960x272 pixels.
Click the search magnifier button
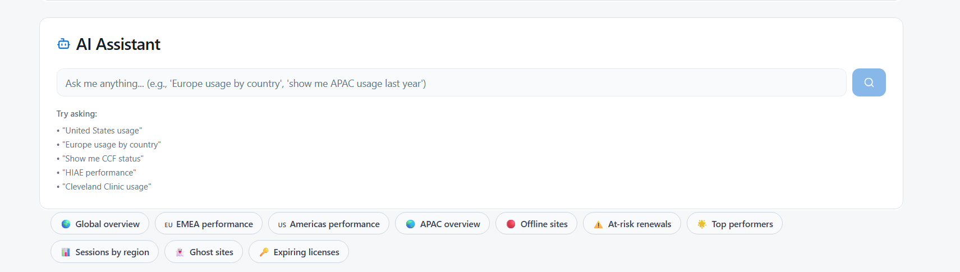click(869, 82)
